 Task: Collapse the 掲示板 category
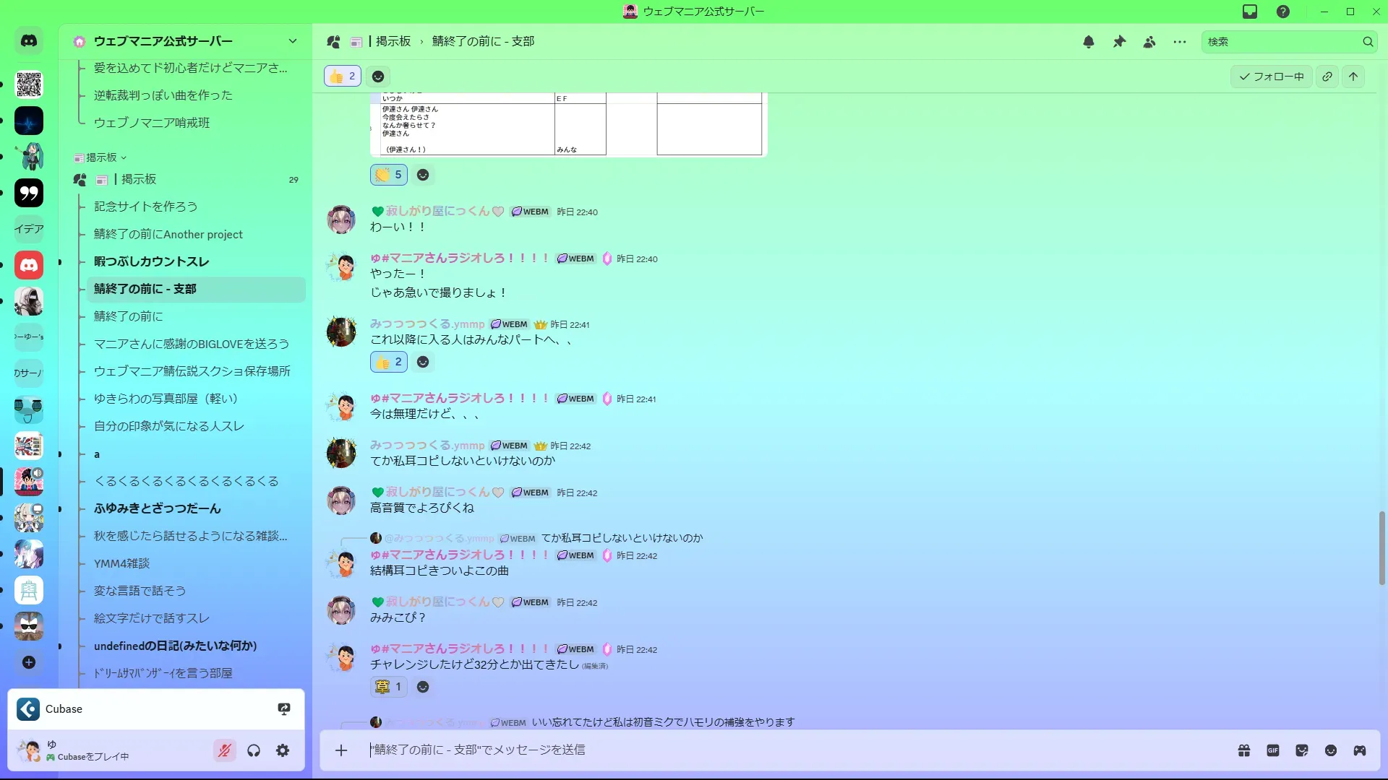click(x=101, y=157)
